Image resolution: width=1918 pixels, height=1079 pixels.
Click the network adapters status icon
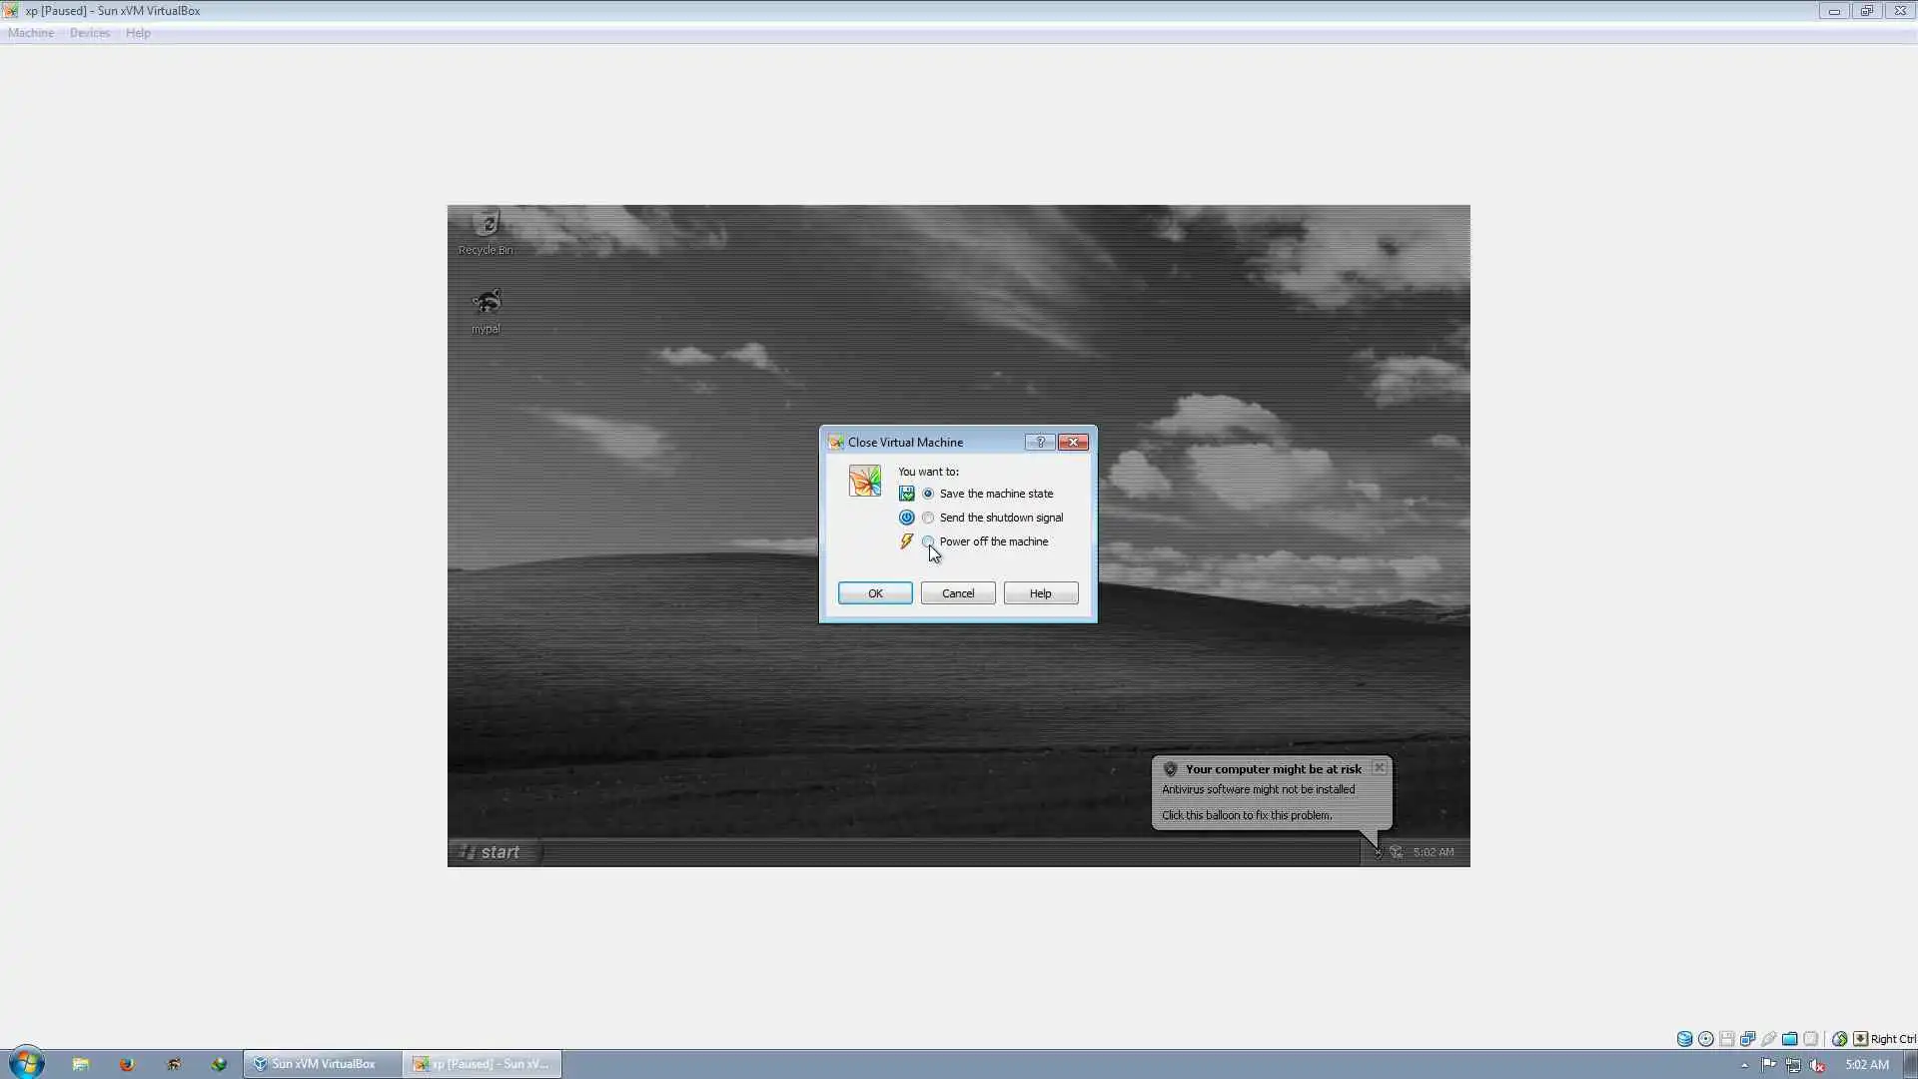point(1748,1039)
